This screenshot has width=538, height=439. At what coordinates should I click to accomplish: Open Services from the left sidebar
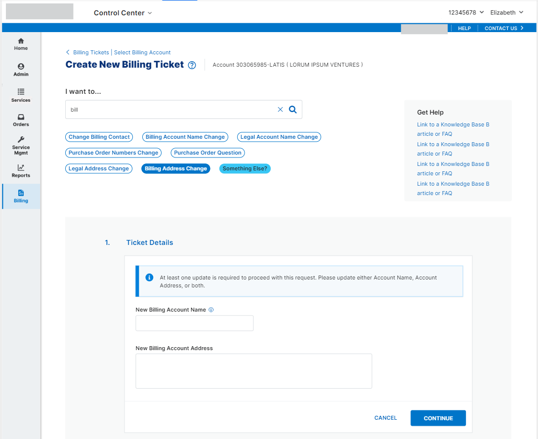[x=20, y=95]
